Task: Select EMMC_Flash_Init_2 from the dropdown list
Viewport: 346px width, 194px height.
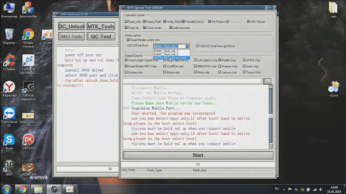Action: coord(166,54)
